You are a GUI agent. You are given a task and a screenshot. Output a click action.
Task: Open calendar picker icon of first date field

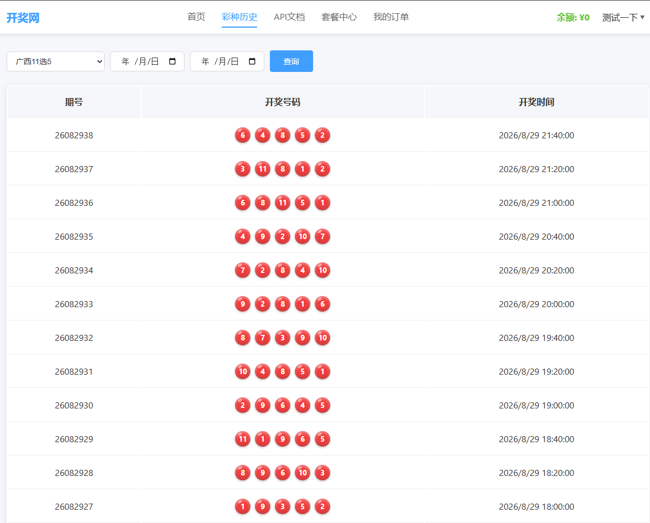point(172,61)
